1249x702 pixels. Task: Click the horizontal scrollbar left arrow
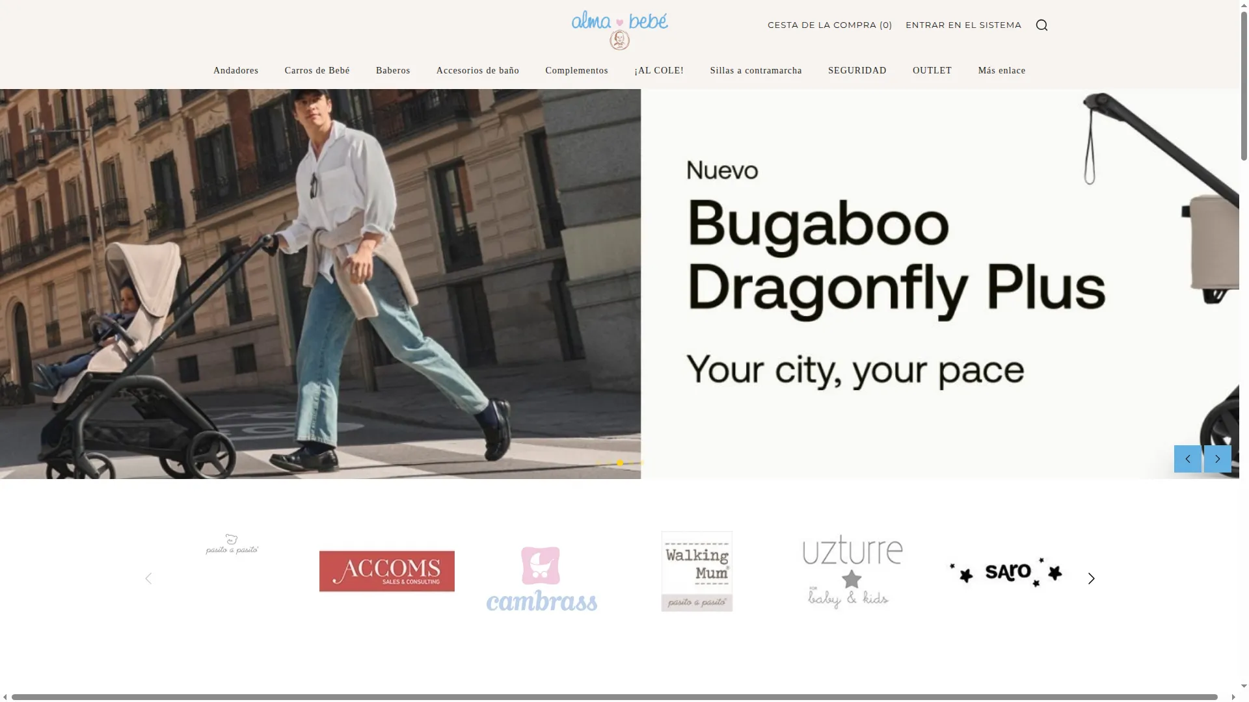pos(5,697)
